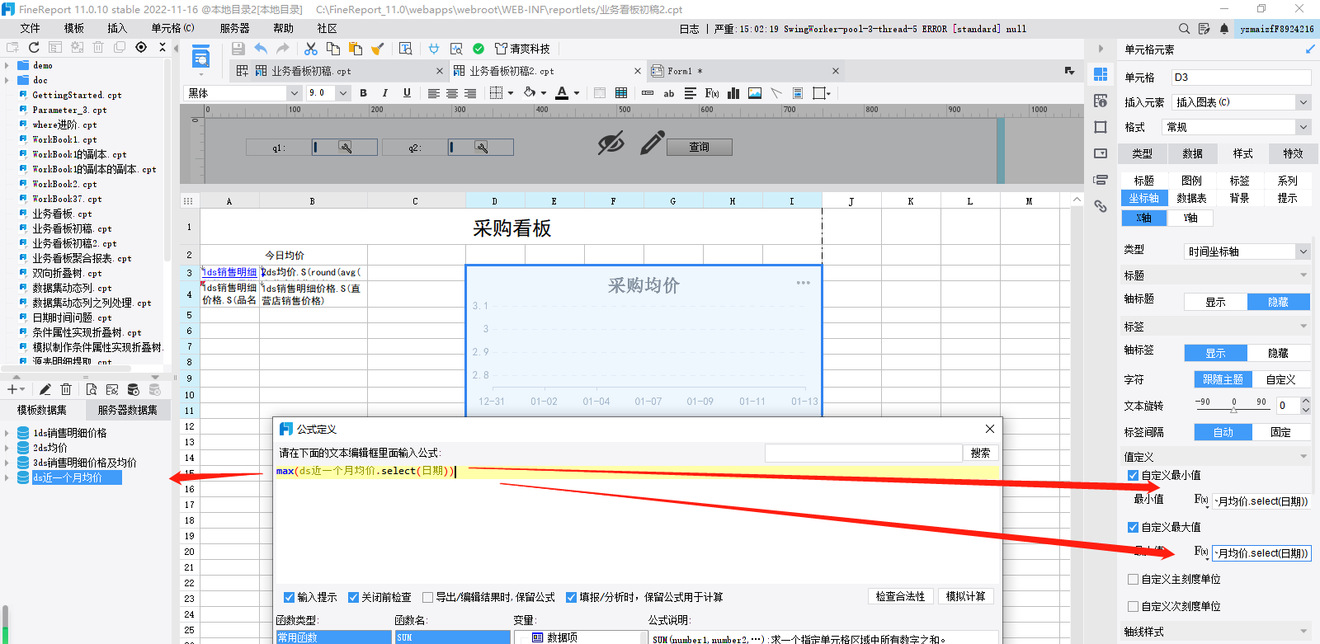This screenshot has width=1320, height=644.
Task: Click the Cut scissors icon
Action: pyautogui.click(x=311, y=49)
